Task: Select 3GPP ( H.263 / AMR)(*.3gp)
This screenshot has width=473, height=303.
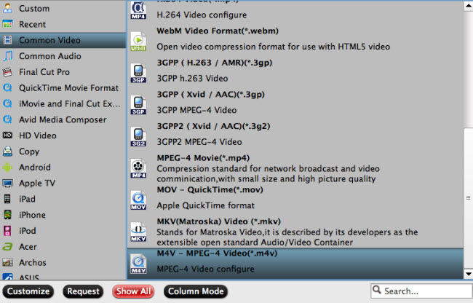Action: point(295,74)
